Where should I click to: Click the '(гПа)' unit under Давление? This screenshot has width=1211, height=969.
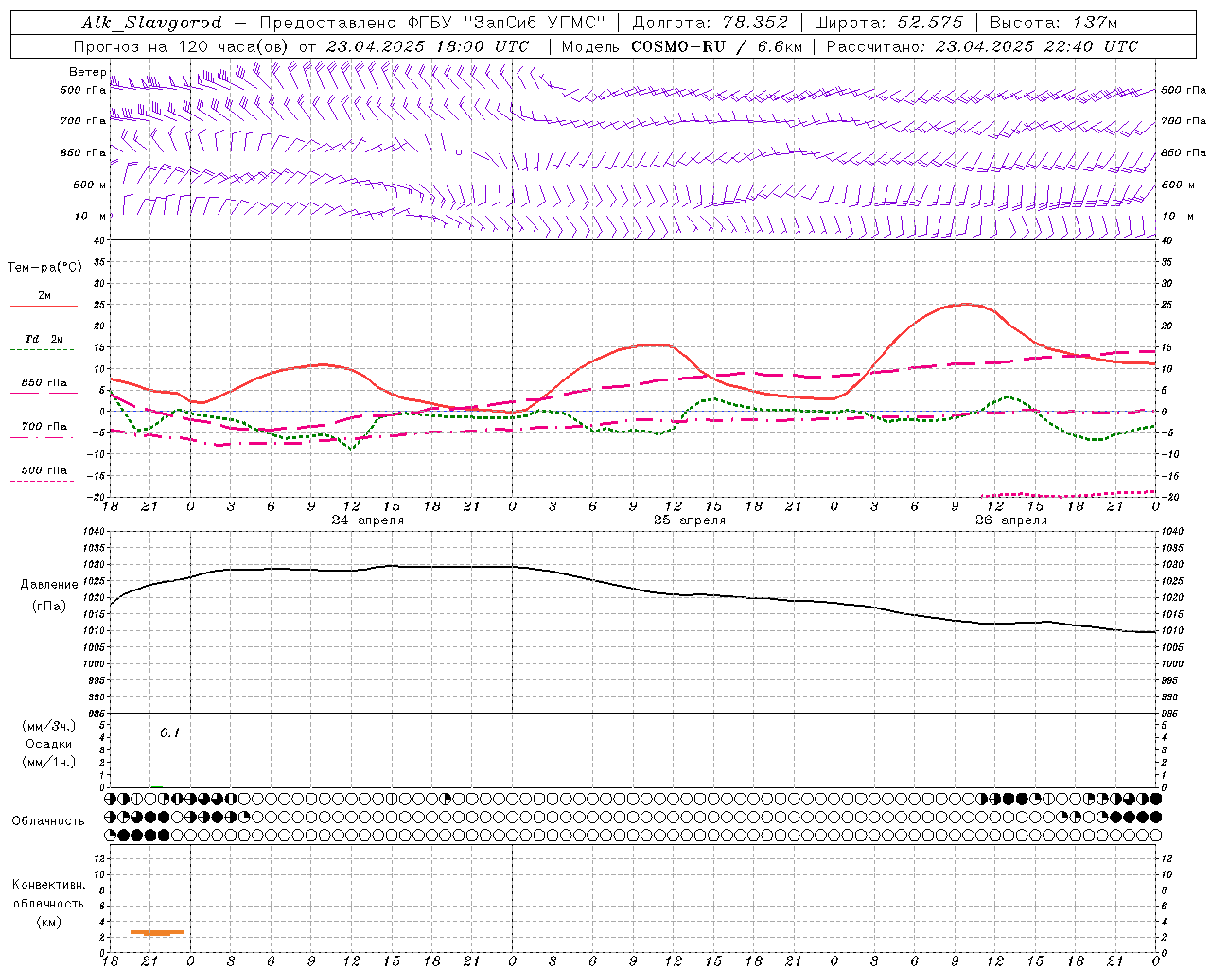49,607
